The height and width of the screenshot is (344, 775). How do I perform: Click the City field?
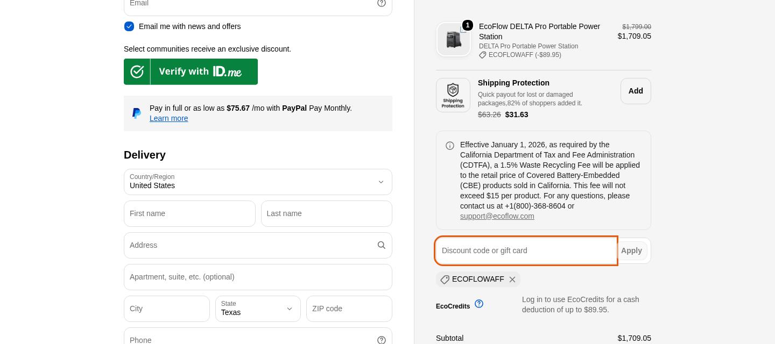[167, 309]
